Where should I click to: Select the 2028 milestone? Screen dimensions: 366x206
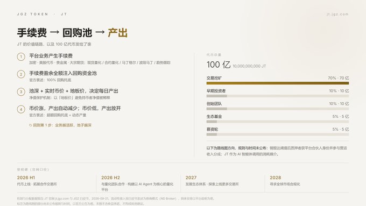tap(276, 177)
